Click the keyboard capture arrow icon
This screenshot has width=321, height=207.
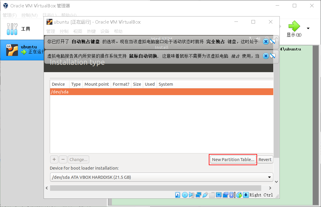coord(246,195)
